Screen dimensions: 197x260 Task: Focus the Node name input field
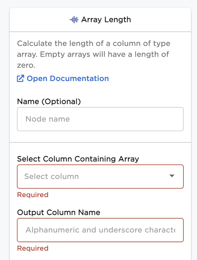pos(100,119)
